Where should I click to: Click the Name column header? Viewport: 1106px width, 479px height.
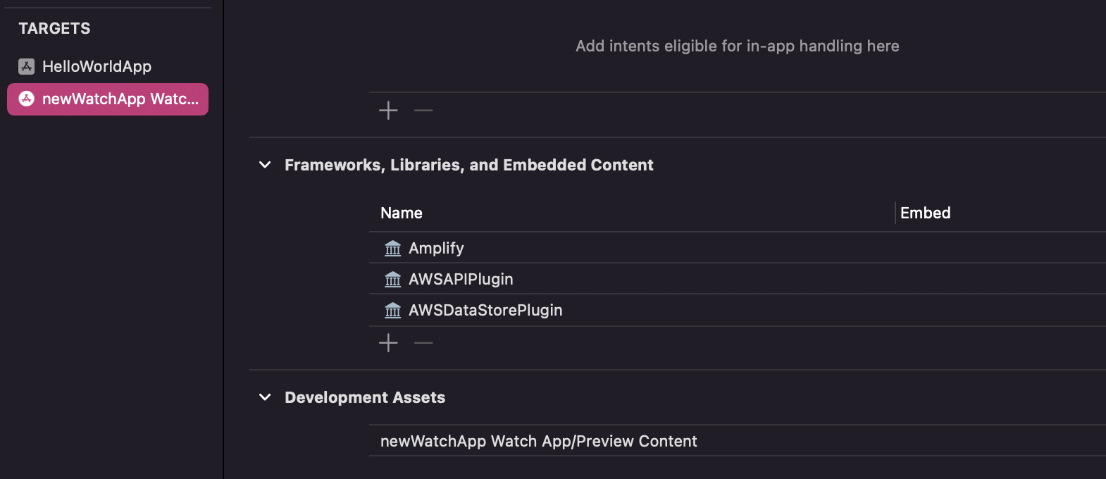pos(401,212)
